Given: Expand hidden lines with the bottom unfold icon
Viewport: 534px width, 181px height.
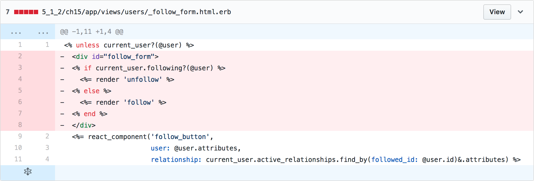Looking at the screenshot, I should click(28, 172).
